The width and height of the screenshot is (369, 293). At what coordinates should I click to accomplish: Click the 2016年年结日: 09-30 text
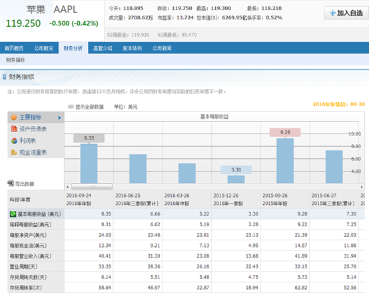338,104
